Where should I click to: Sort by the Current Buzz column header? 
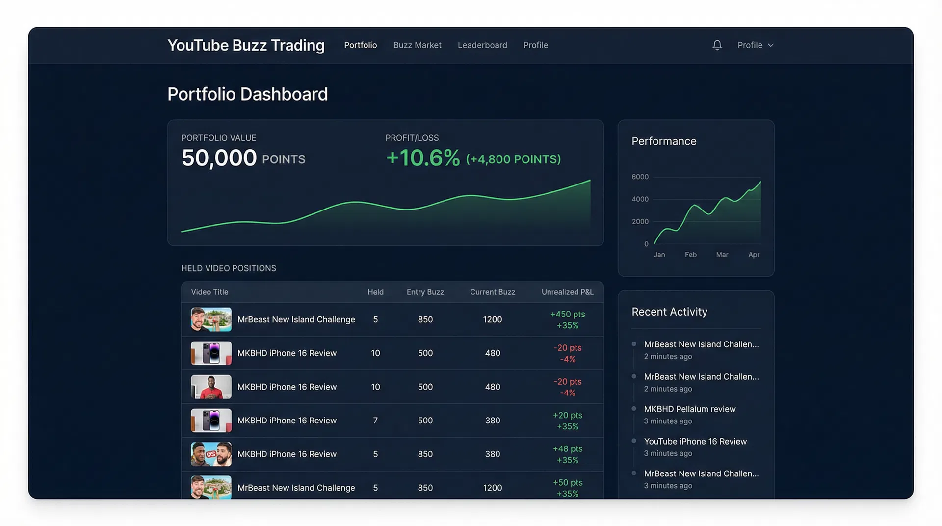pyautogui.click(x=493, y=292)
